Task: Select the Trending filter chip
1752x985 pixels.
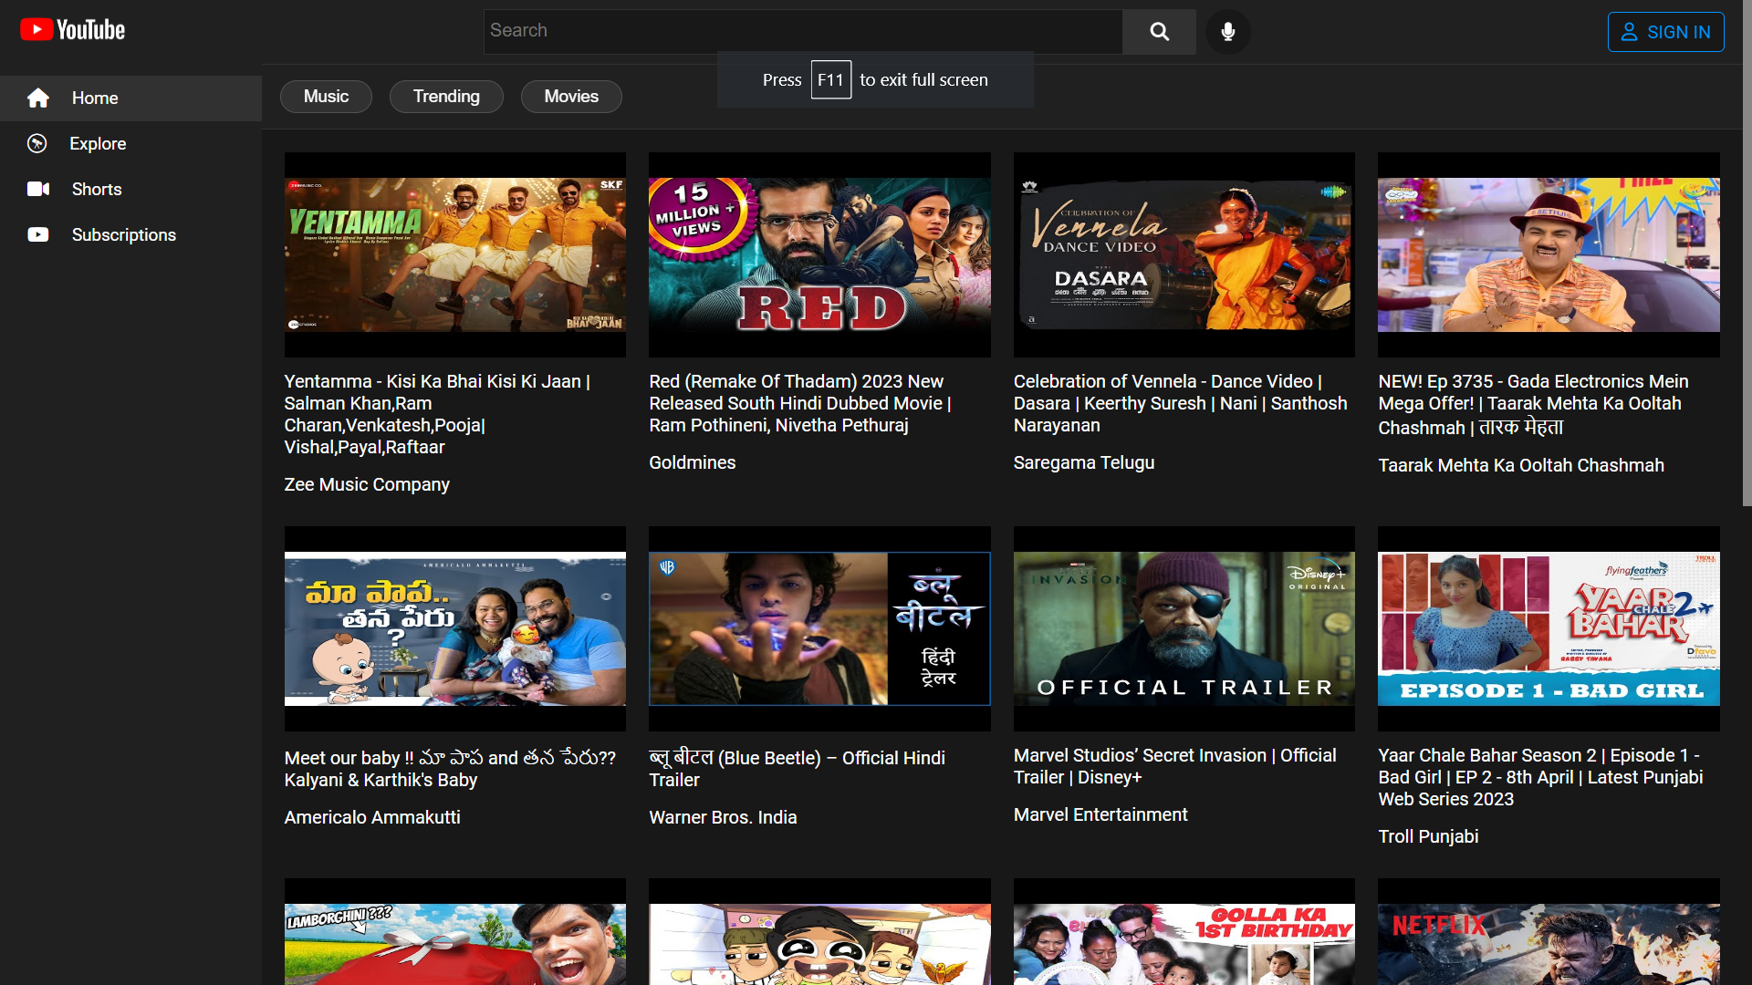Action: coord(446,97)
